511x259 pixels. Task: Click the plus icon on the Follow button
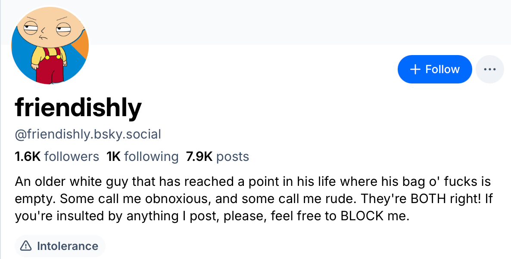[x=415, y=69]
